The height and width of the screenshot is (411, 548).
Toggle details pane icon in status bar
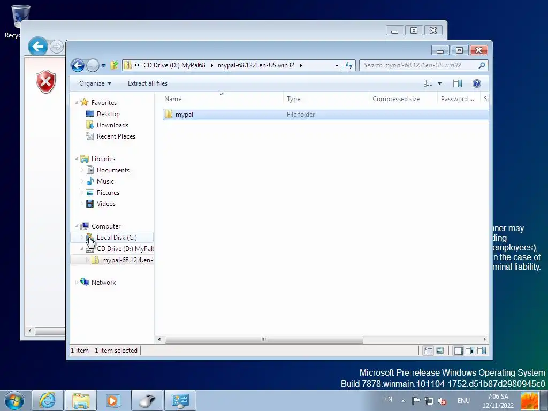tap(470, 351)
